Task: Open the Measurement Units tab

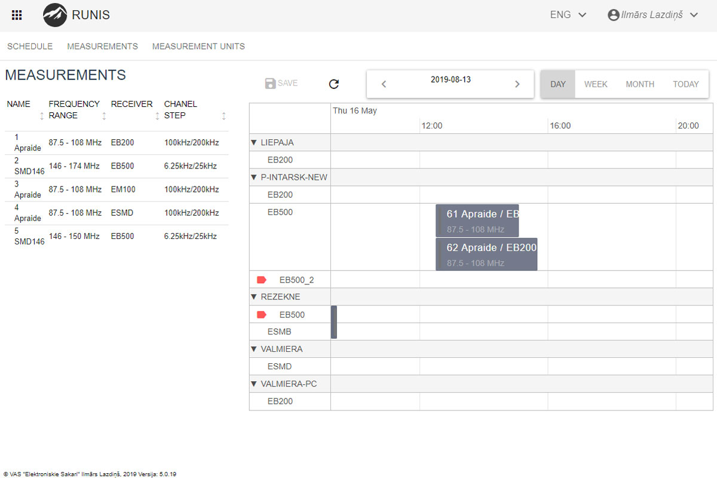Action: [x=198, y=47]
